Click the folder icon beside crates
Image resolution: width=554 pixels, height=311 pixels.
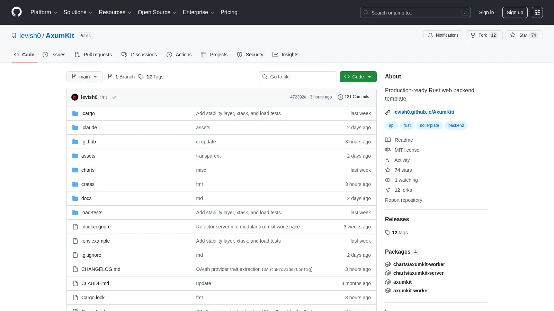[x=75, y=184]
